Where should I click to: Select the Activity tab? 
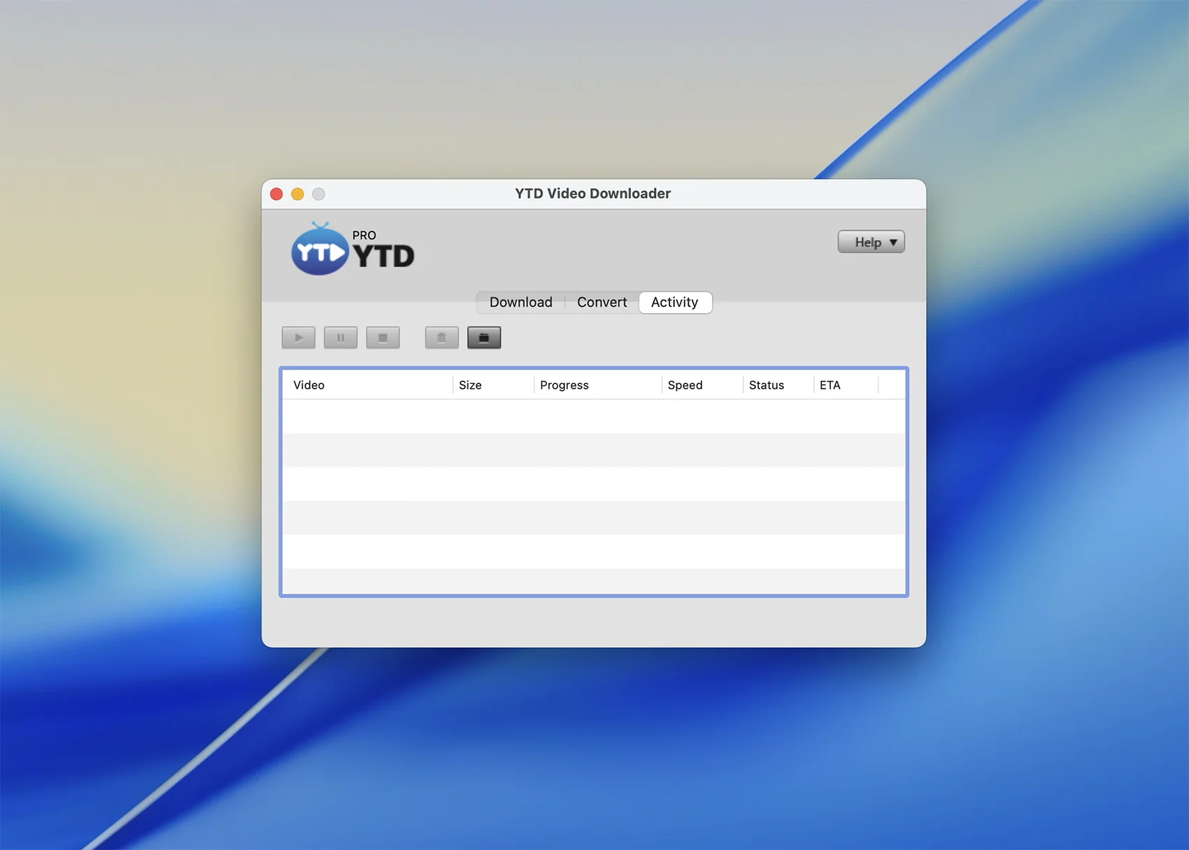click(674, 302)
